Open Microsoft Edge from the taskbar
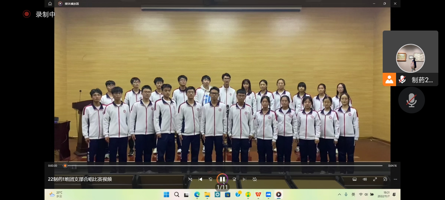The height and width of the screenshot is (200, 445). 197,194
